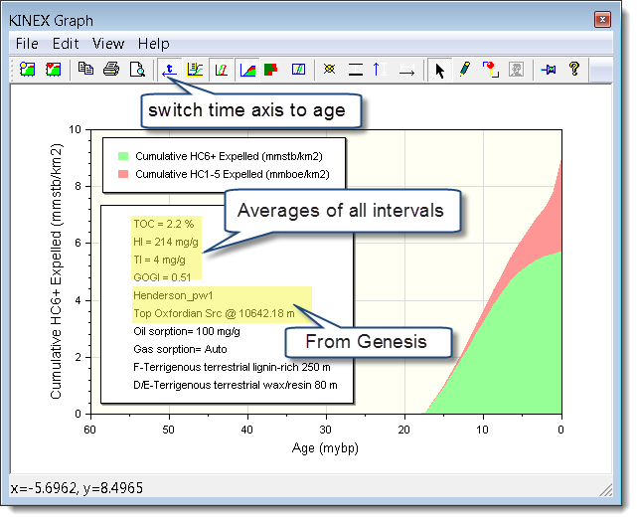Copy the graph using the copy icon
This screenshot has width=637, height=521.
pyautogui.click(x=85, y=69)
